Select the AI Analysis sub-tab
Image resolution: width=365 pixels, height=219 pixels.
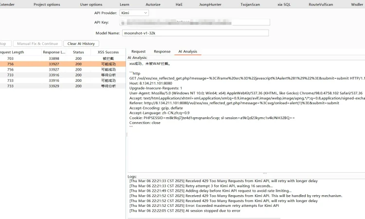(188, 52)
